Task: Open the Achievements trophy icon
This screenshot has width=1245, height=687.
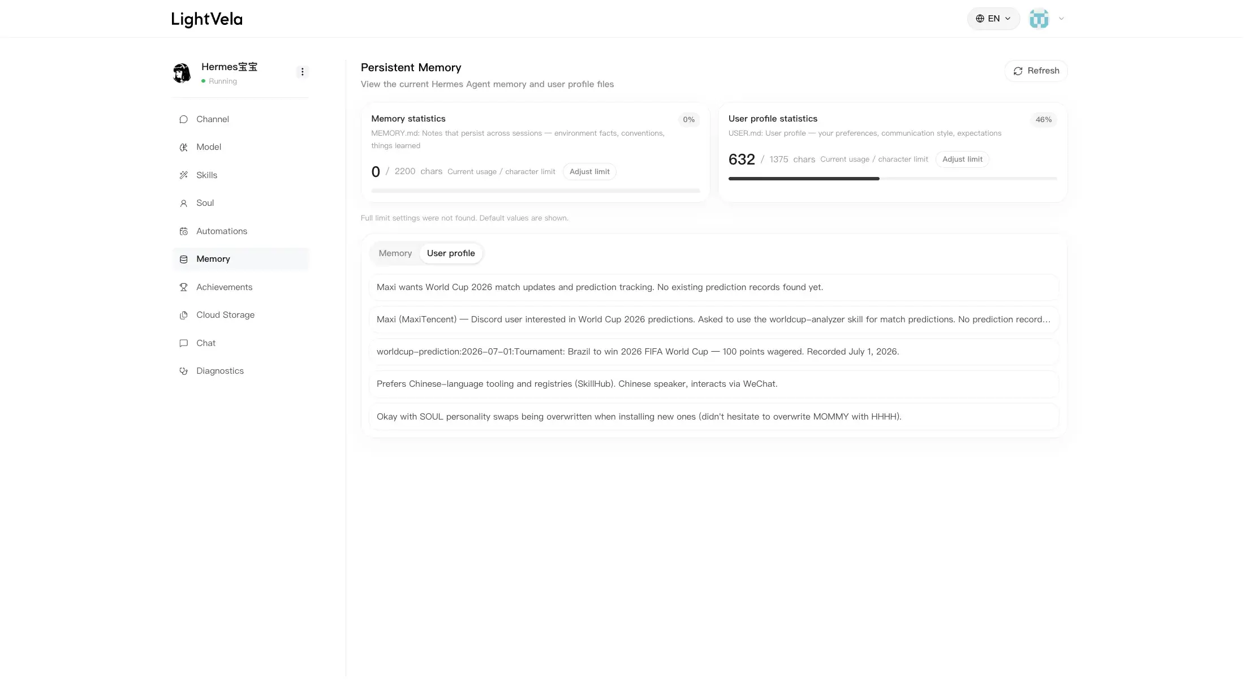Action: pyautogui.click(x=183, y=287)
